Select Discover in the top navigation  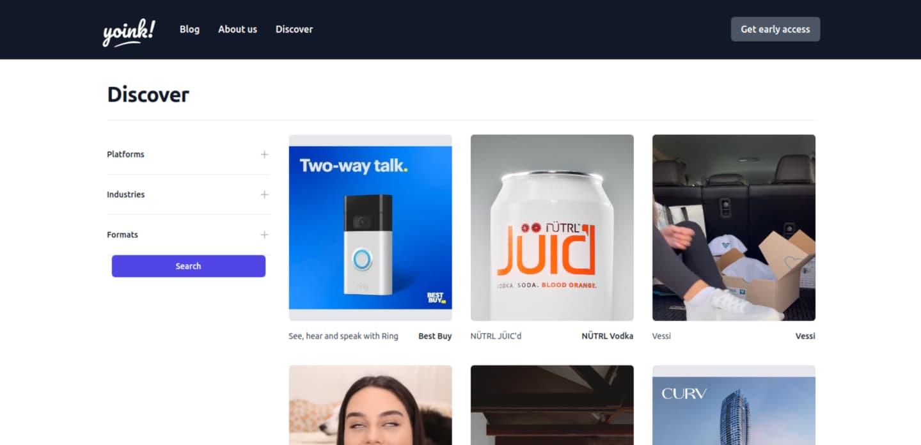(x=294, y=29)
